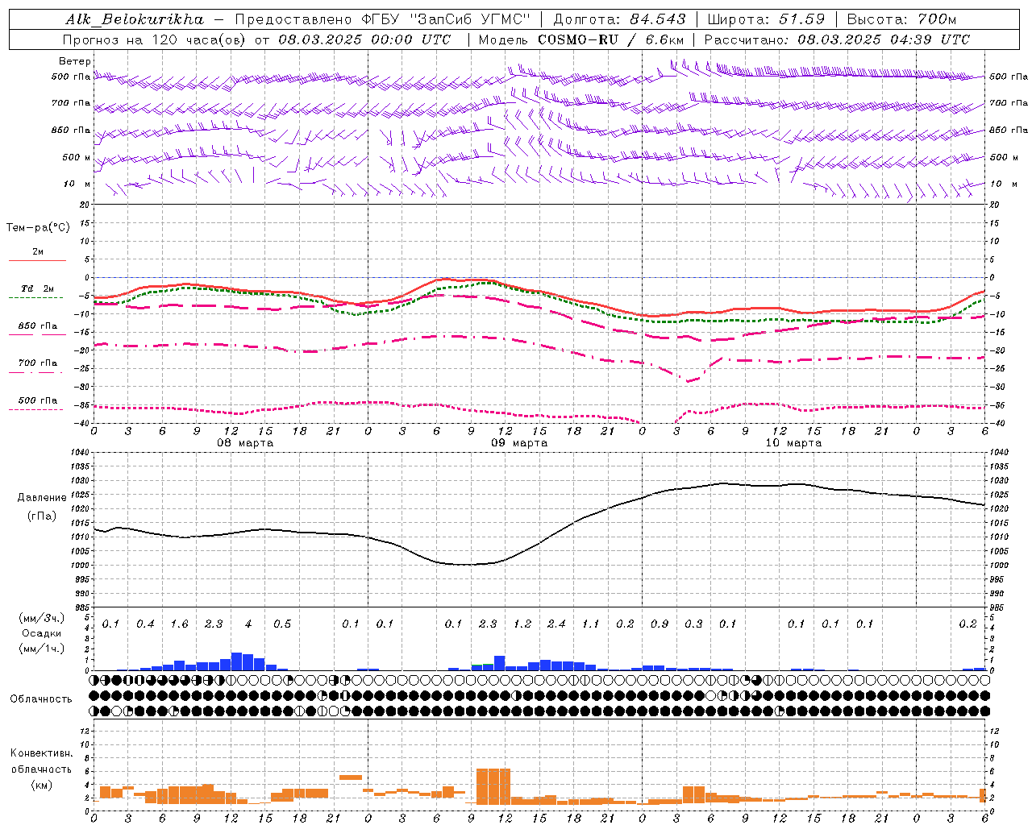Click the Конвективн. облачность (км) label
Screen dimensions: 1032x825
tap(41, 769)
